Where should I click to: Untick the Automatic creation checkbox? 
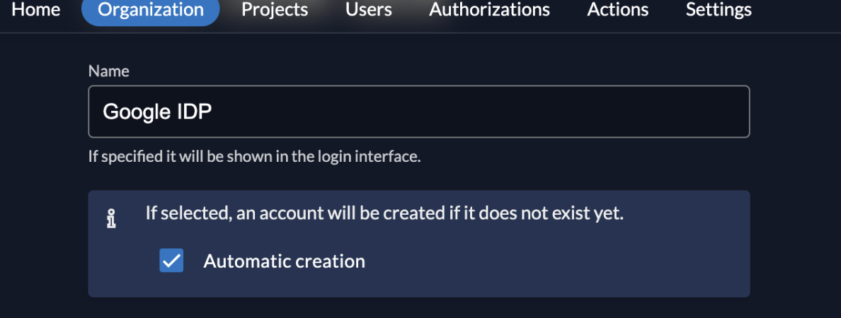click(171, 261)
